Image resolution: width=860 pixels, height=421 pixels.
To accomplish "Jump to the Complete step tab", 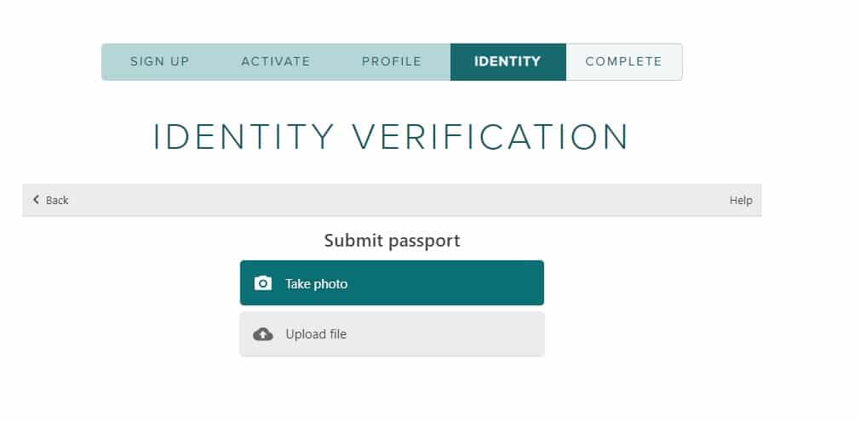I will (623, 62).
